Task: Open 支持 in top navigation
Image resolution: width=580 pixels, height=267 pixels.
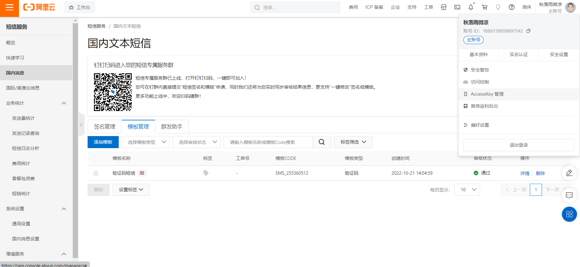Action: click(x=412, y=7)
